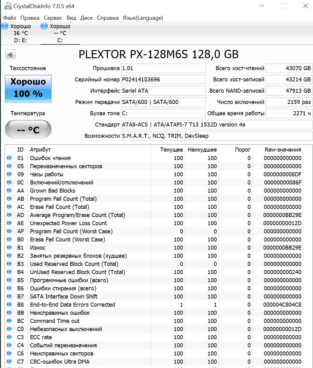Click the Атрибут column header

click(x=40, y=150)
